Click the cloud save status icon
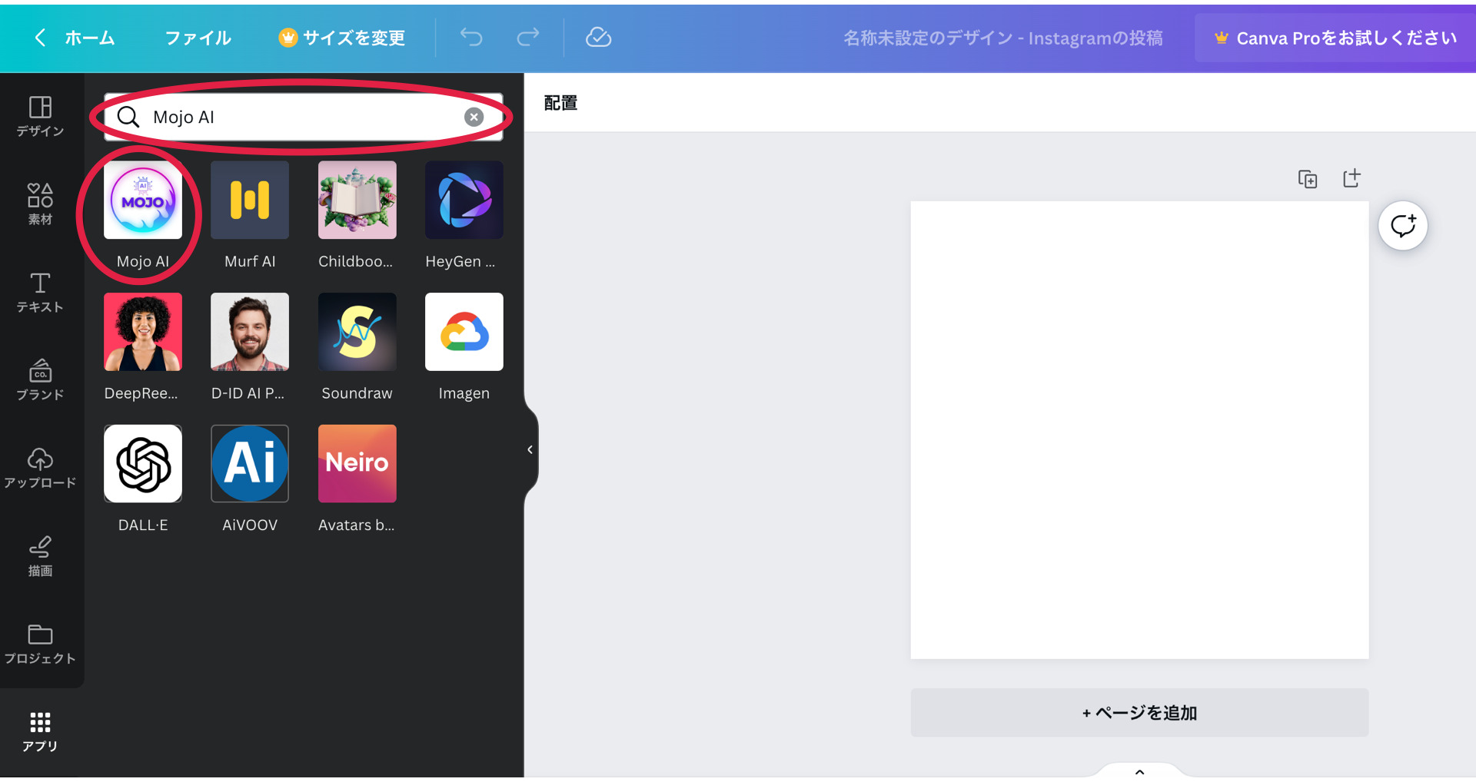Image resolution: width=1476 pixels, height=782 pixels. [598, 38]
